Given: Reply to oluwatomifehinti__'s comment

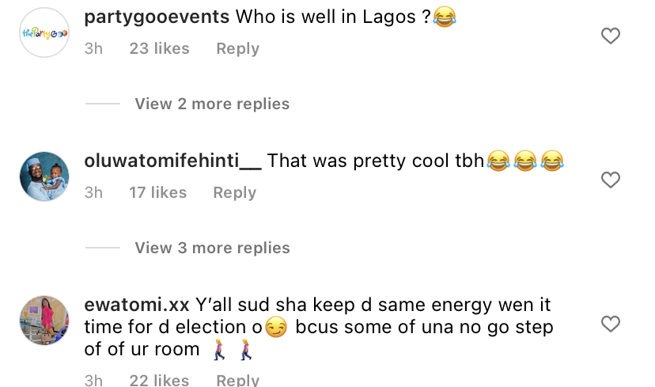Looking at the screenshot, I should point(234,192).
